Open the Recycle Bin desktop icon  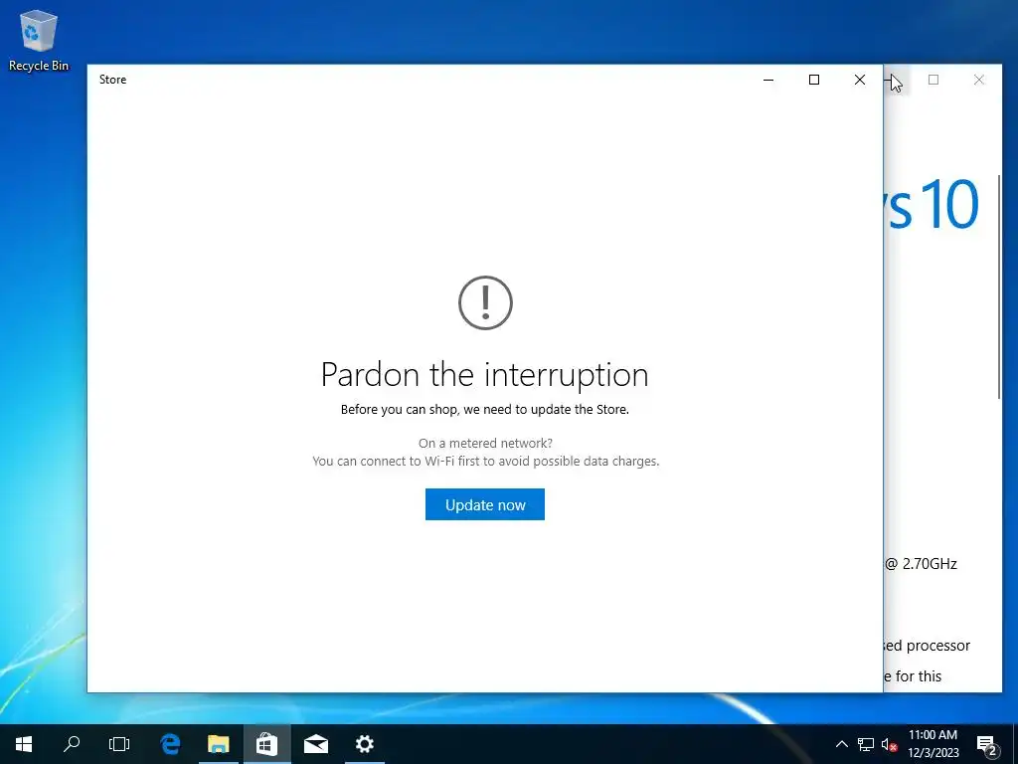click(39, 41)
